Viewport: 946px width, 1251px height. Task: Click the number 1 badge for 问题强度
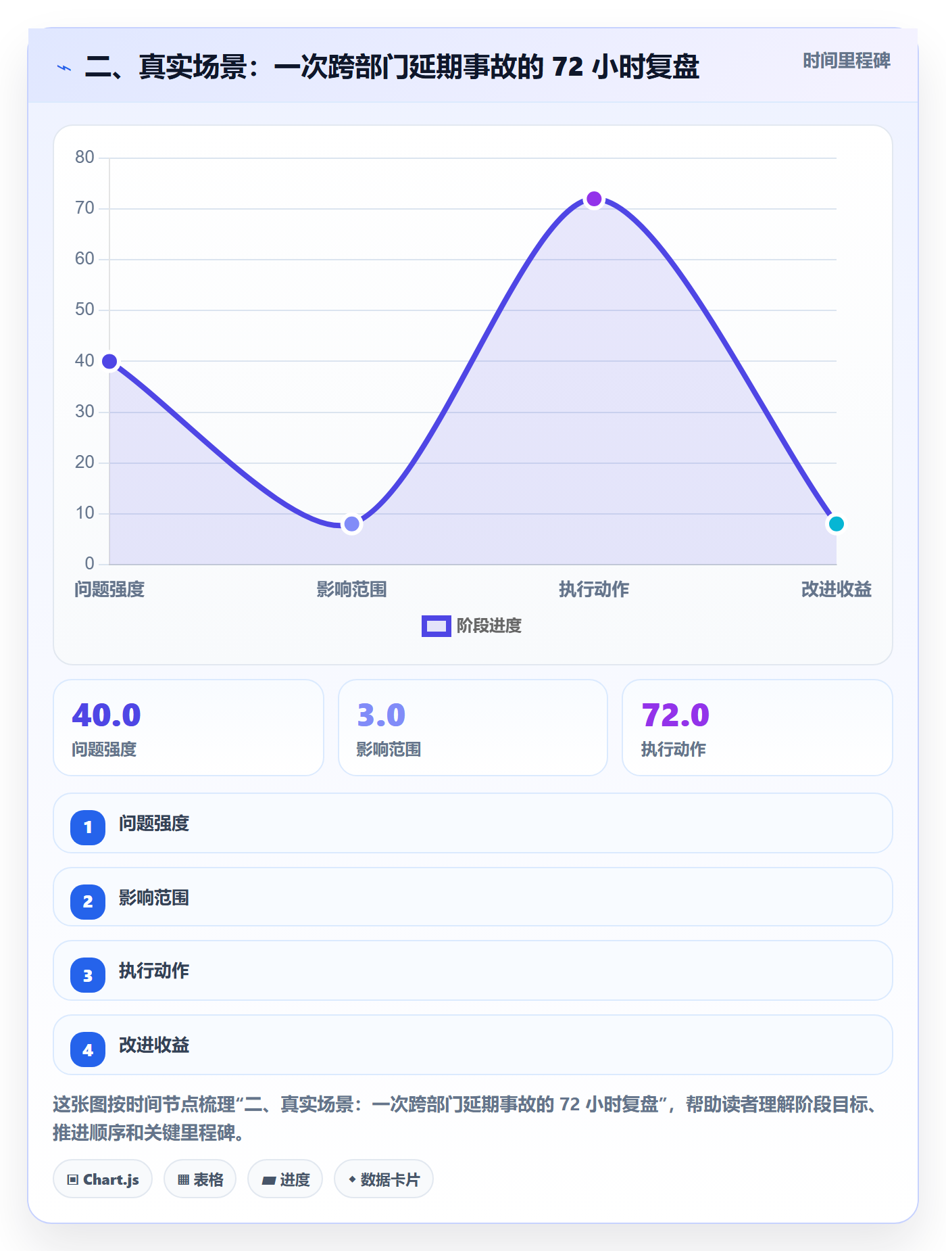[88, 827]
